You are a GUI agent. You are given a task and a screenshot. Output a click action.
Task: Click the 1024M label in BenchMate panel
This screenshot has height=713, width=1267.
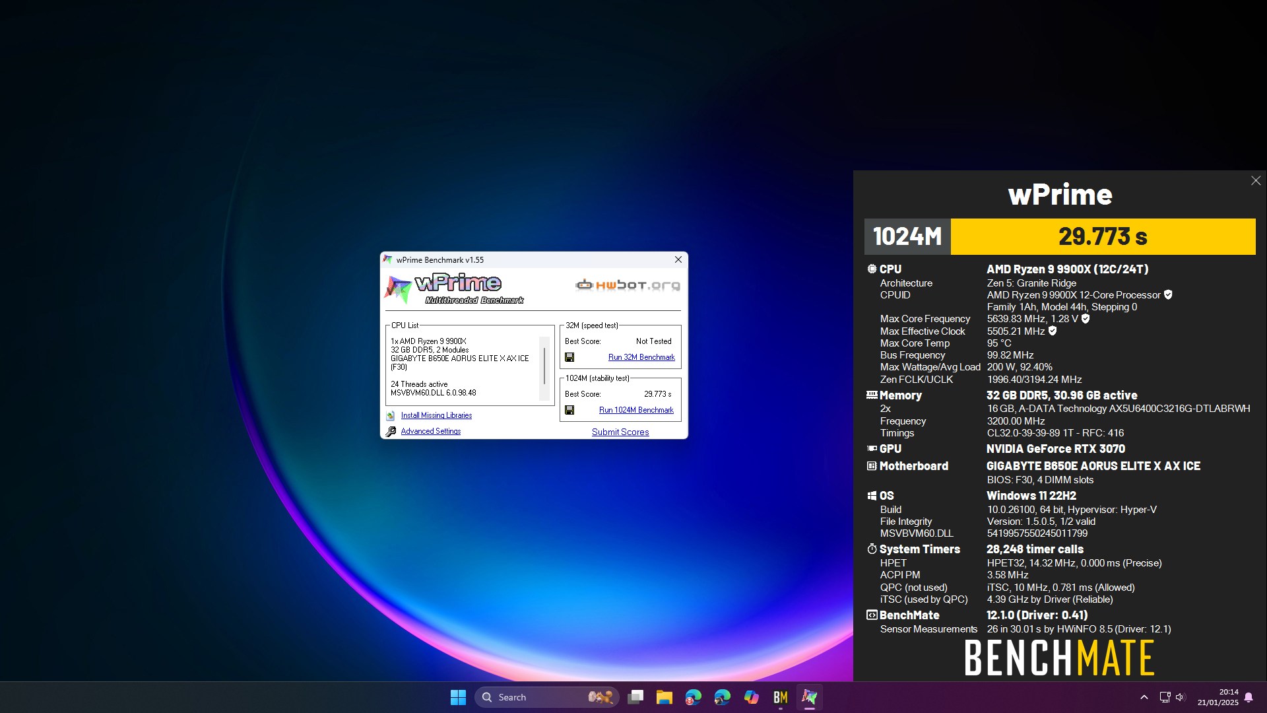click(907, 236)
